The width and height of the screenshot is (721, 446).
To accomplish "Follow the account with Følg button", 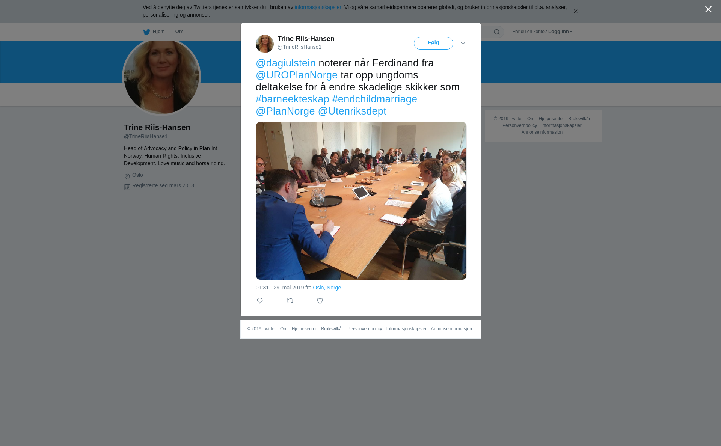I will pyautogui.click(x=433, y=43).
